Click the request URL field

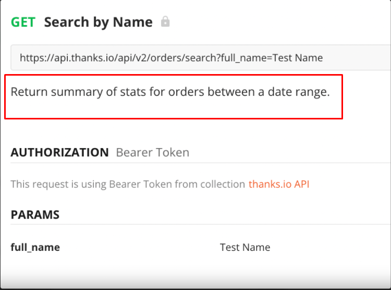(x=201, y=58)
